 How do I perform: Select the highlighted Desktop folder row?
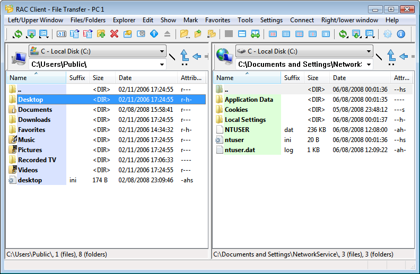(x=107, y=100)
